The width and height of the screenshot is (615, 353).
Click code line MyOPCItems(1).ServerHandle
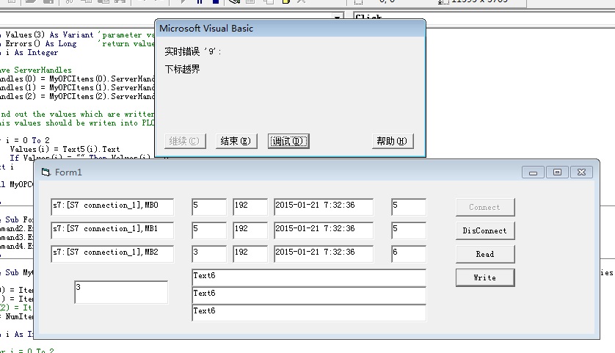pos(77,87)
